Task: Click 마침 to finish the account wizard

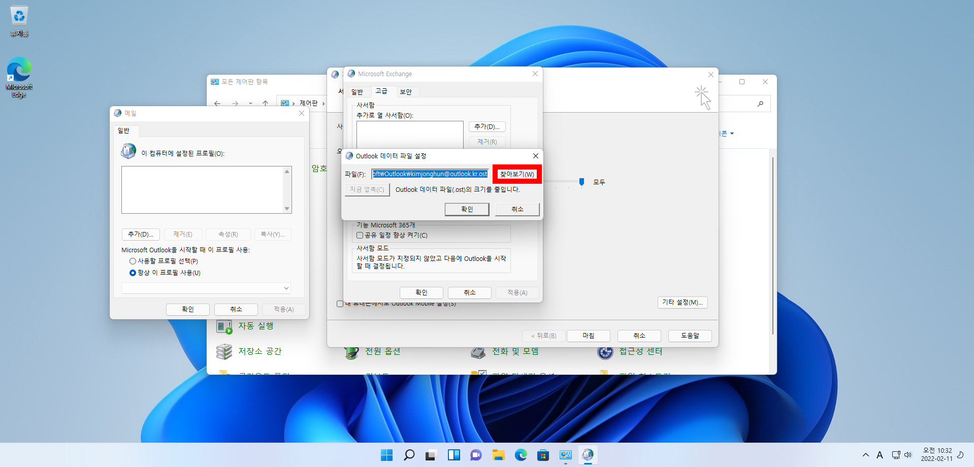Action: (x=589, y=336)
